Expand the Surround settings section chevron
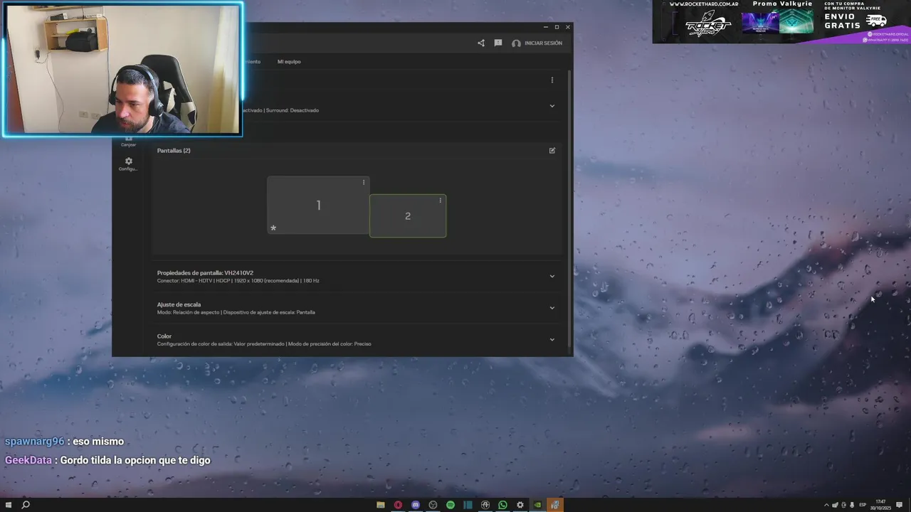911x512 pixels. click(552, 106)
